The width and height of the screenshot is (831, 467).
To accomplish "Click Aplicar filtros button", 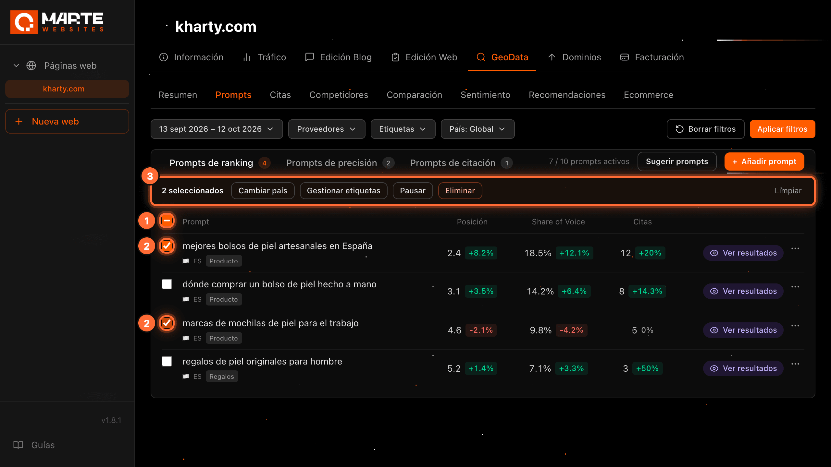I will [782, 129].
